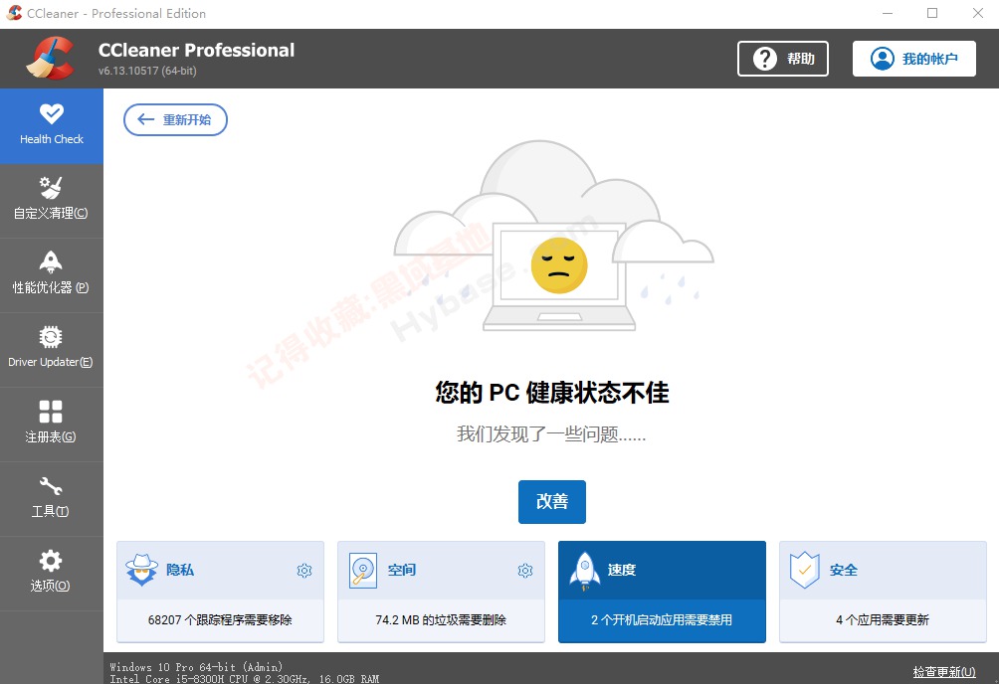Click the CCleaner logo in header
This screenshot has height=684, width=999.
51,59
